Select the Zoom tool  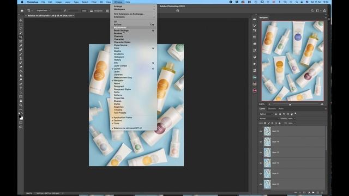(21, 105)
